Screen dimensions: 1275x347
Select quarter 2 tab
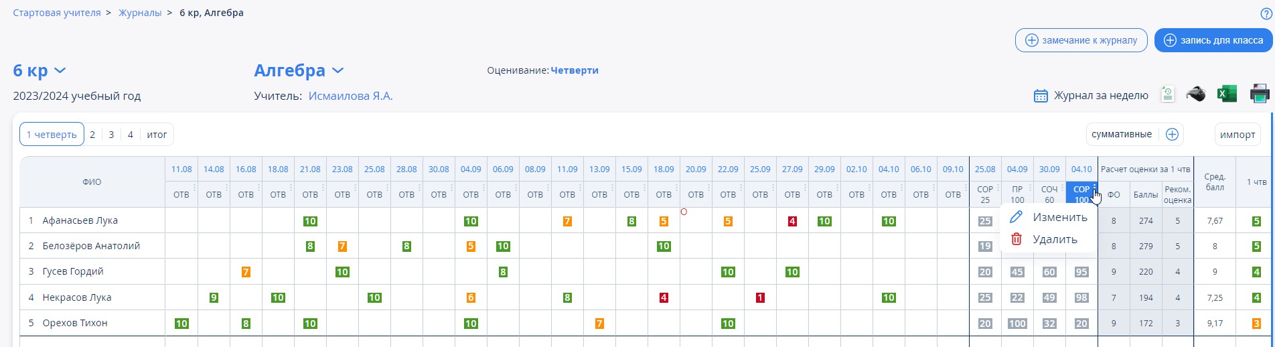[x=92, y=135]
